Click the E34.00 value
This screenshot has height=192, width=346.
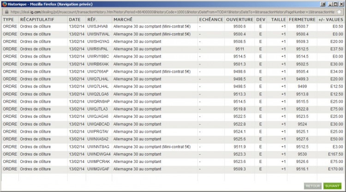(x=336, y=71)
